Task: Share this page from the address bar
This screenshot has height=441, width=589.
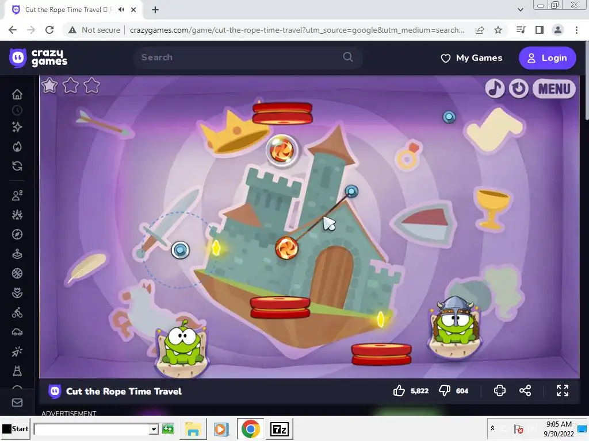Action: click(480, 30)
